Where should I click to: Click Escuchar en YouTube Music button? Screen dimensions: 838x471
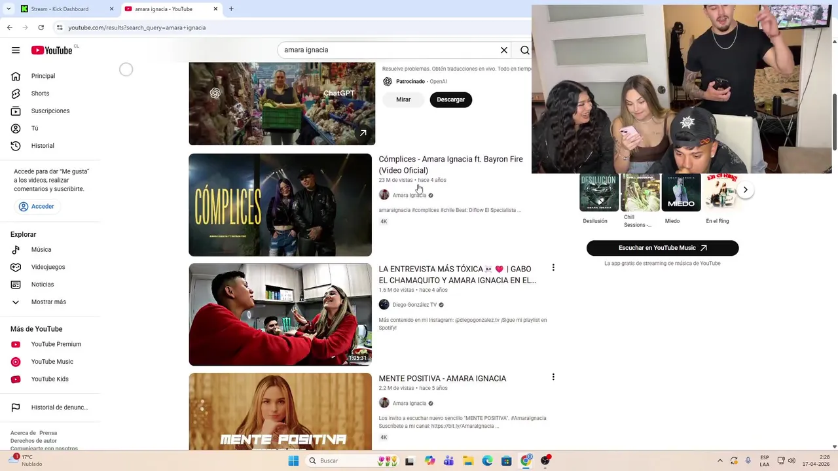click(663, 248)
